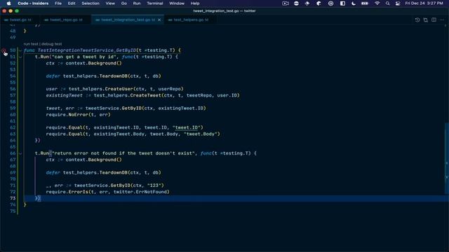Open the Edit menu
The image size is (449, 252).
[x=72, y=3]
